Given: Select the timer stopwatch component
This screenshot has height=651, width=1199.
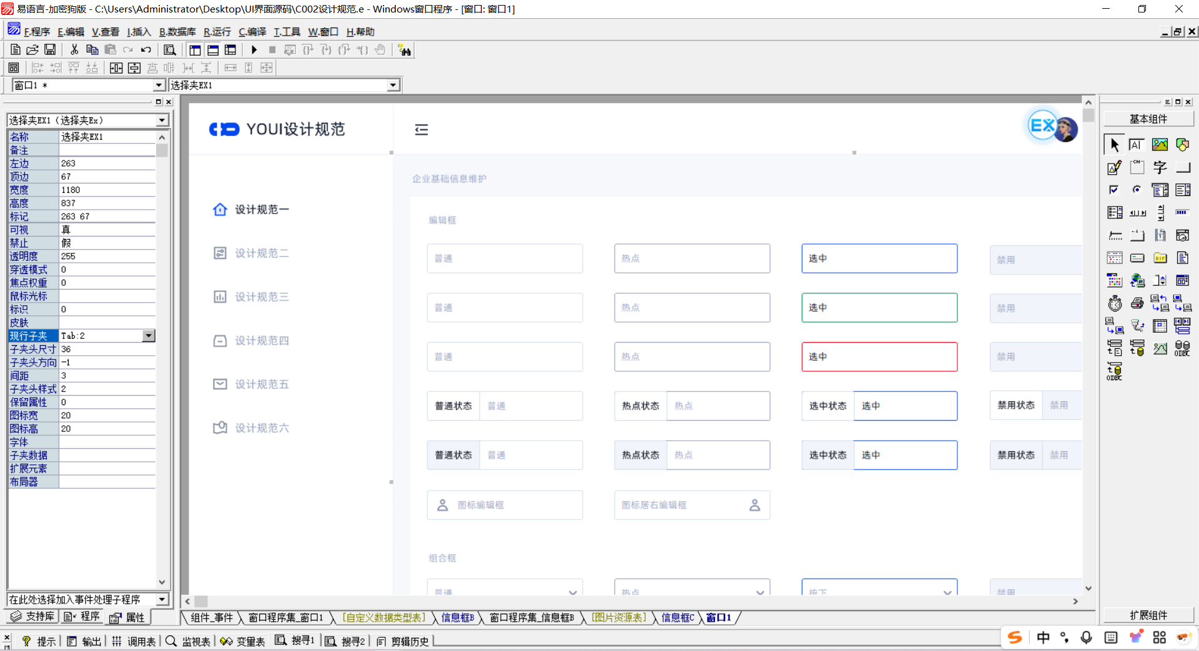Looking at the screenshot, I should click(1115, 303).
